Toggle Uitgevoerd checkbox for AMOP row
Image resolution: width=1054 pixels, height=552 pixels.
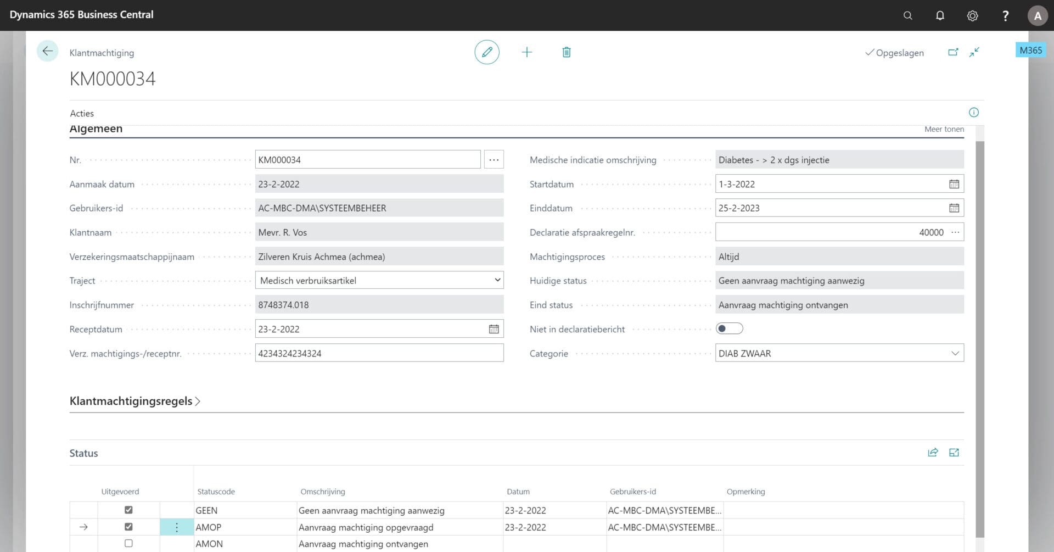point(128,527)
